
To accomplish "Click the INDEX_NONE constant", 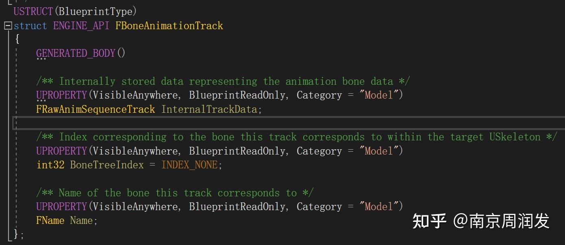I will tap(189, 165).
